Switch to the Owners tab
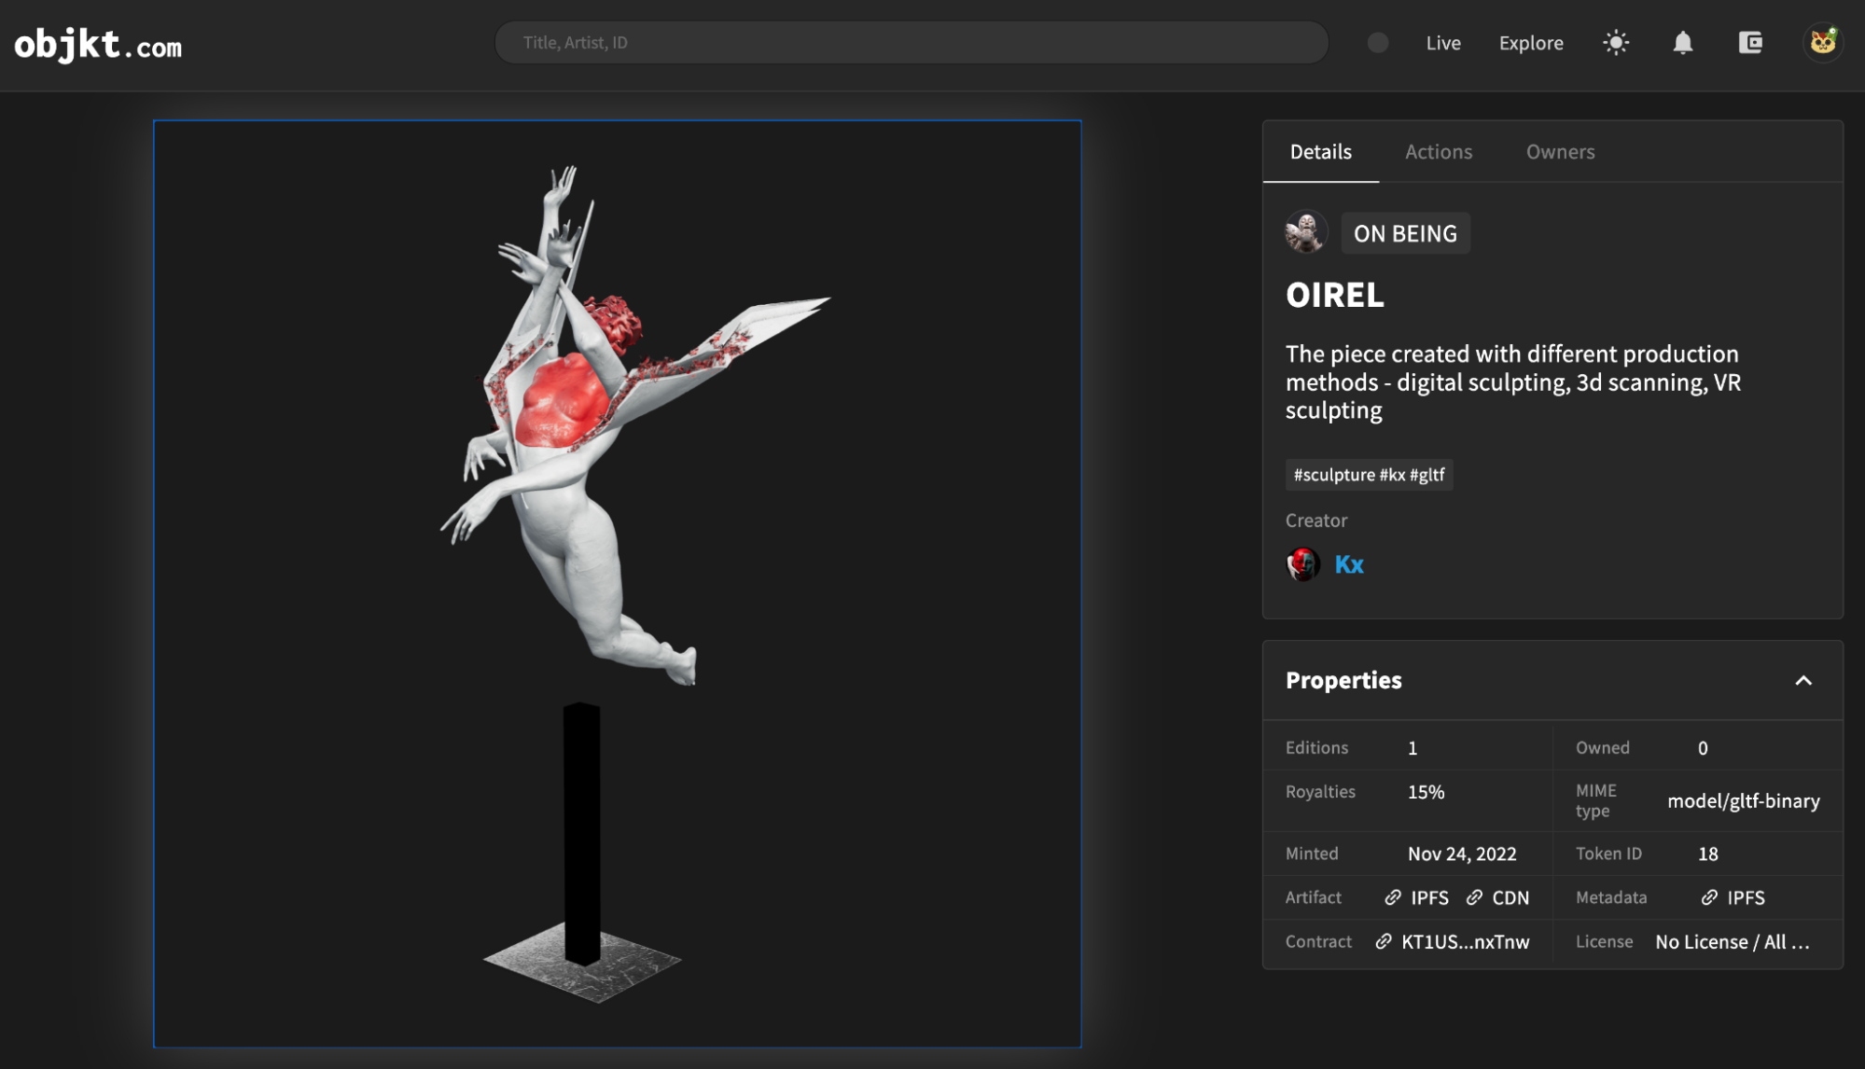The image size is (1865, 1069). pos(1560,152)
